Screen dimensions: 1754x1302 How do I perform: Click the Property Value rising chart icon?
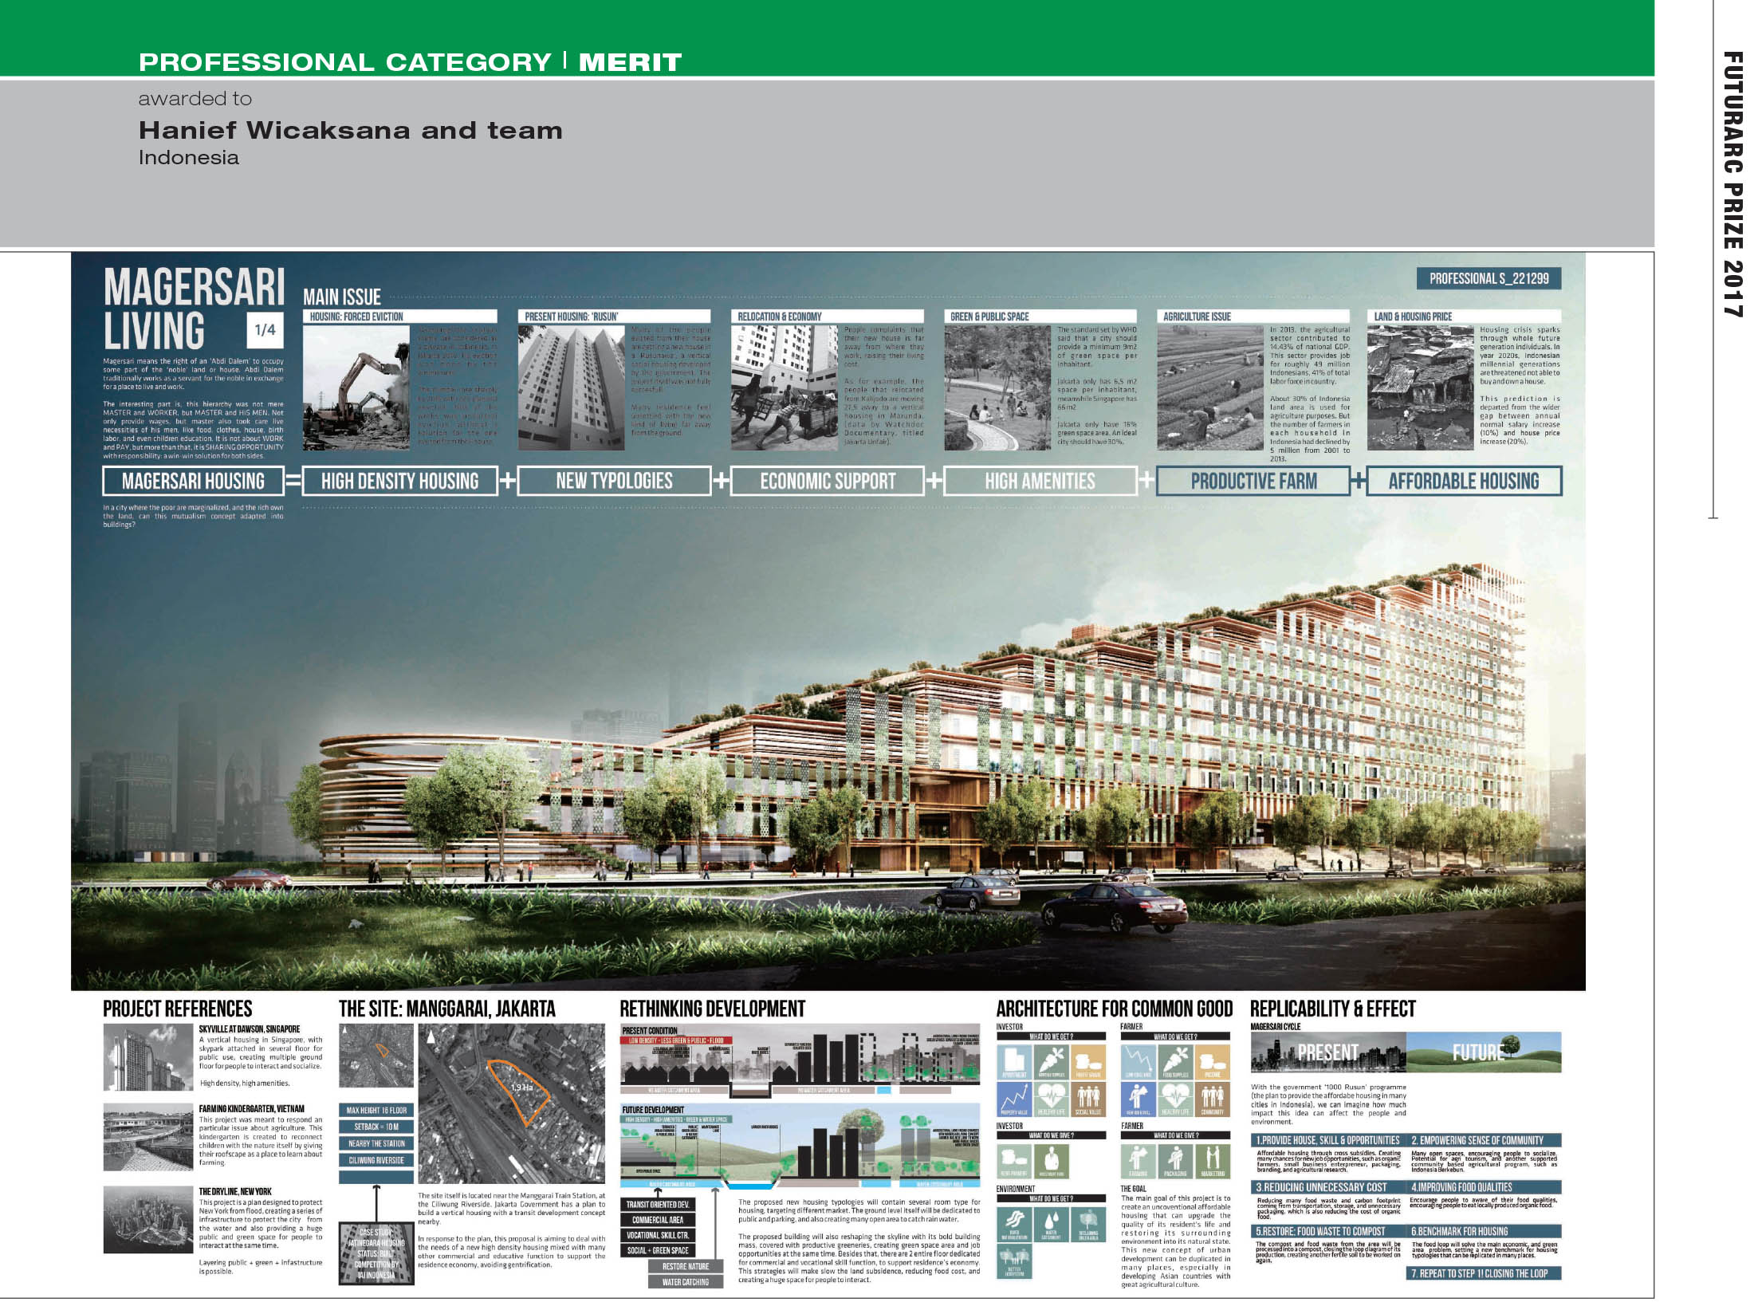[1014, 1099]
